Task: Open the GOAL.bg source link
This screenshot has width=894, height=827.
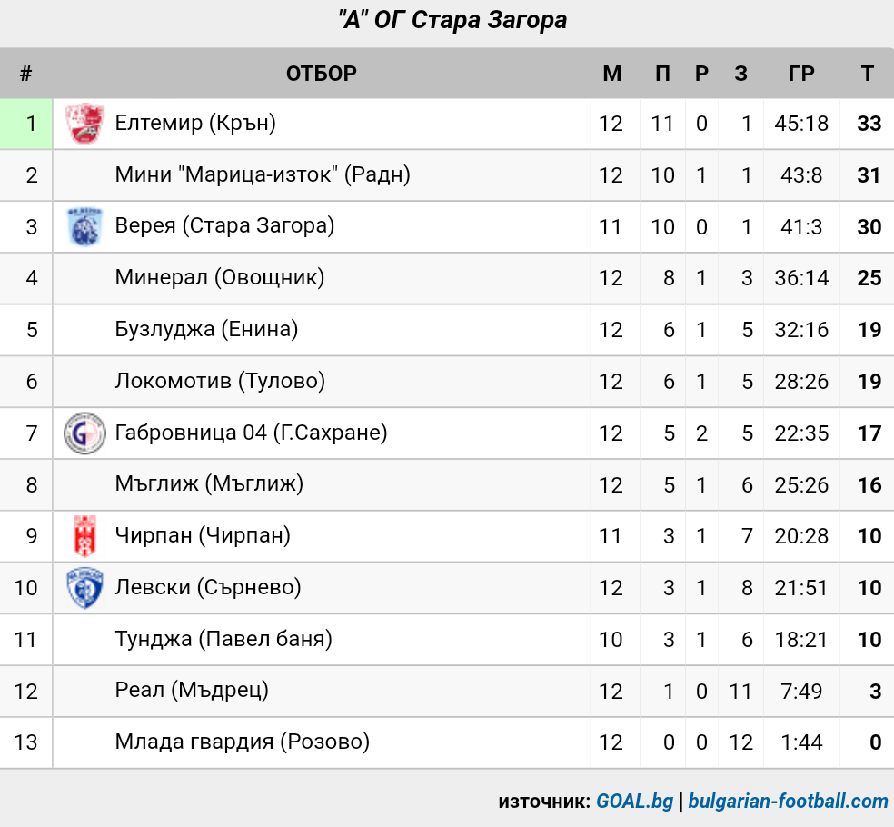Action: click(634, 802)
